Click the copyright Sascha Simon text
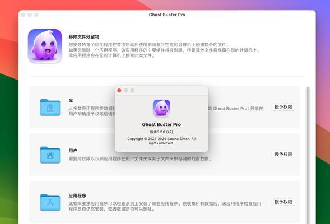This screenshot has width=330, height=224. pos(161,141)
